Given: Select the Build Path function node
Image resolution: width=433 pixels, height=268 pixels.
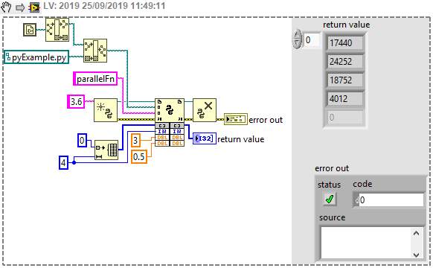Looking at the screenshot, I should coord(95,51).
